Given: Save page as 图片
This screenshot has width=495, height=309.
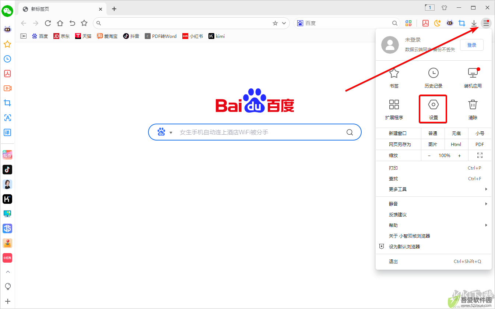Looking at the screenshot, I should tap(433, 145).
